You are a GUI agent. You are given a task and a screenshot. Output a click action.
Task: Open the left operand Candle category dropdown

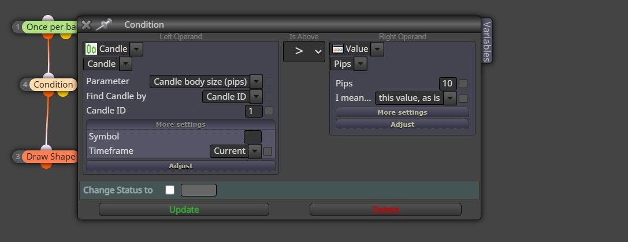click(136, 49)
